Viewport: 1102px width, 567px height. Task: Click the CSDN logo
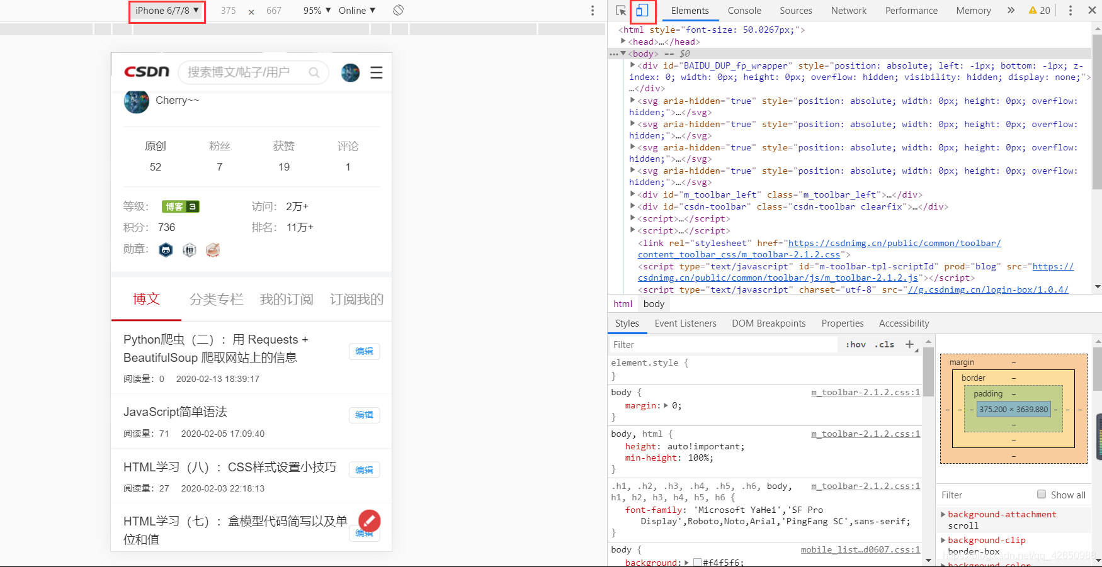click(147, 72)
